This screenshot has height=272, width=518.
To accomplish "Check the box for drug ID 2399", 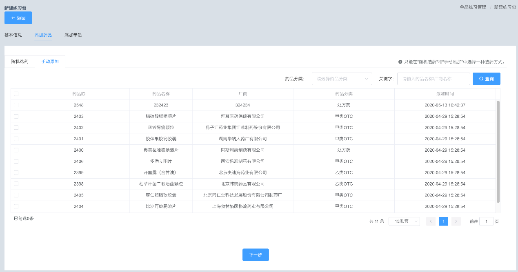I will pos(16,172).
